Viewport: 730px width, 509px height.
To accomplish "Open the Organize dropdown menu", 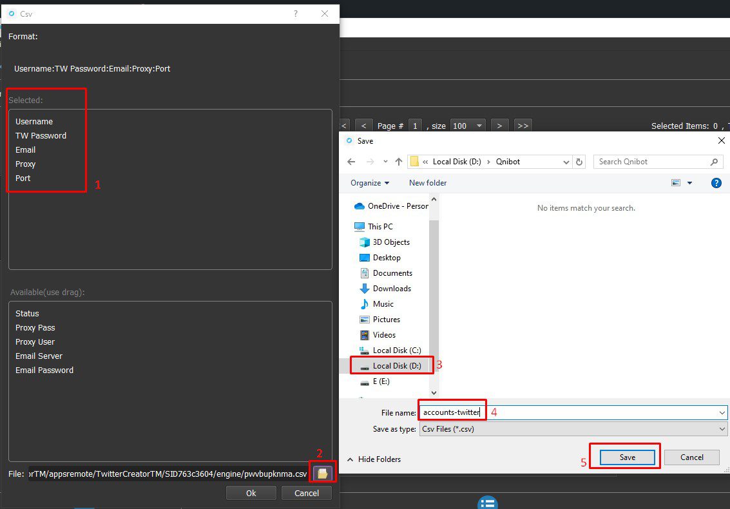I will pos(370,183).
